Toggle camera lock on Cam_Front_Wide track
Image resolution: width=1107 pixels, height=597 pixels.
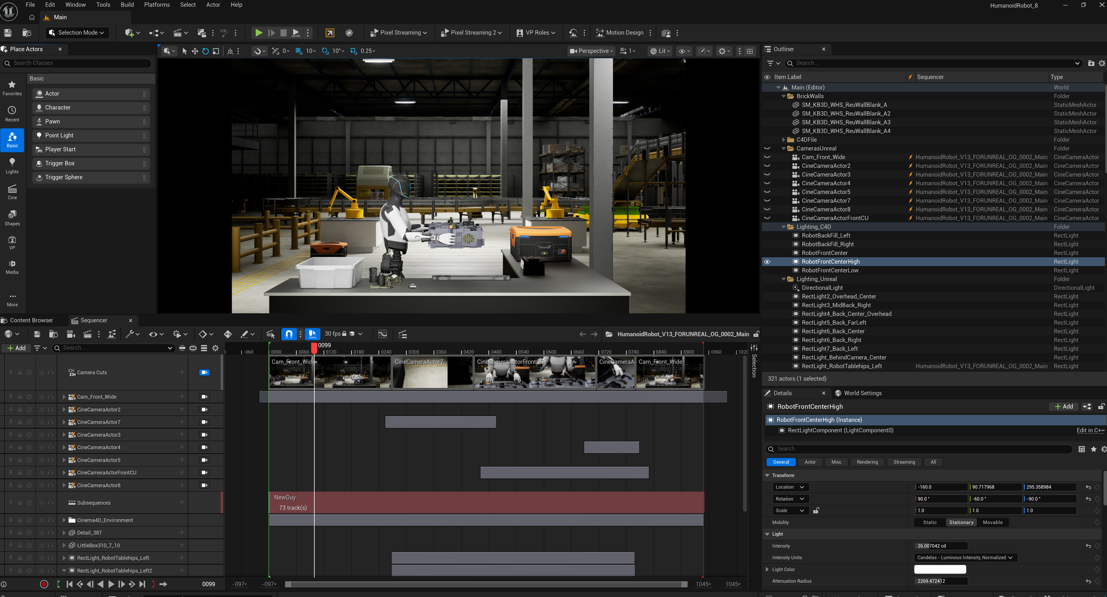pyautogui.click(x=204, y=397)
